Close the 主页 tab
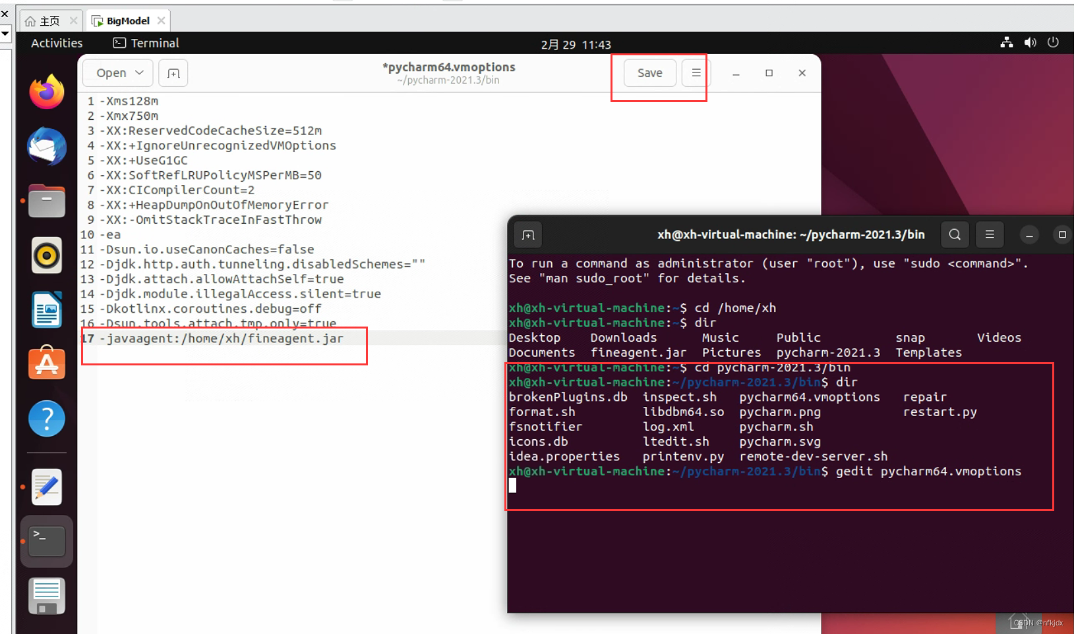 point(73,20)
